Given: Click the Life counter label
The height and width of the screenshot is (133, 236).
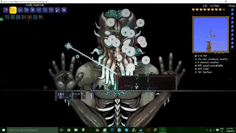Looking at the screenshot, I should (211, 6).
